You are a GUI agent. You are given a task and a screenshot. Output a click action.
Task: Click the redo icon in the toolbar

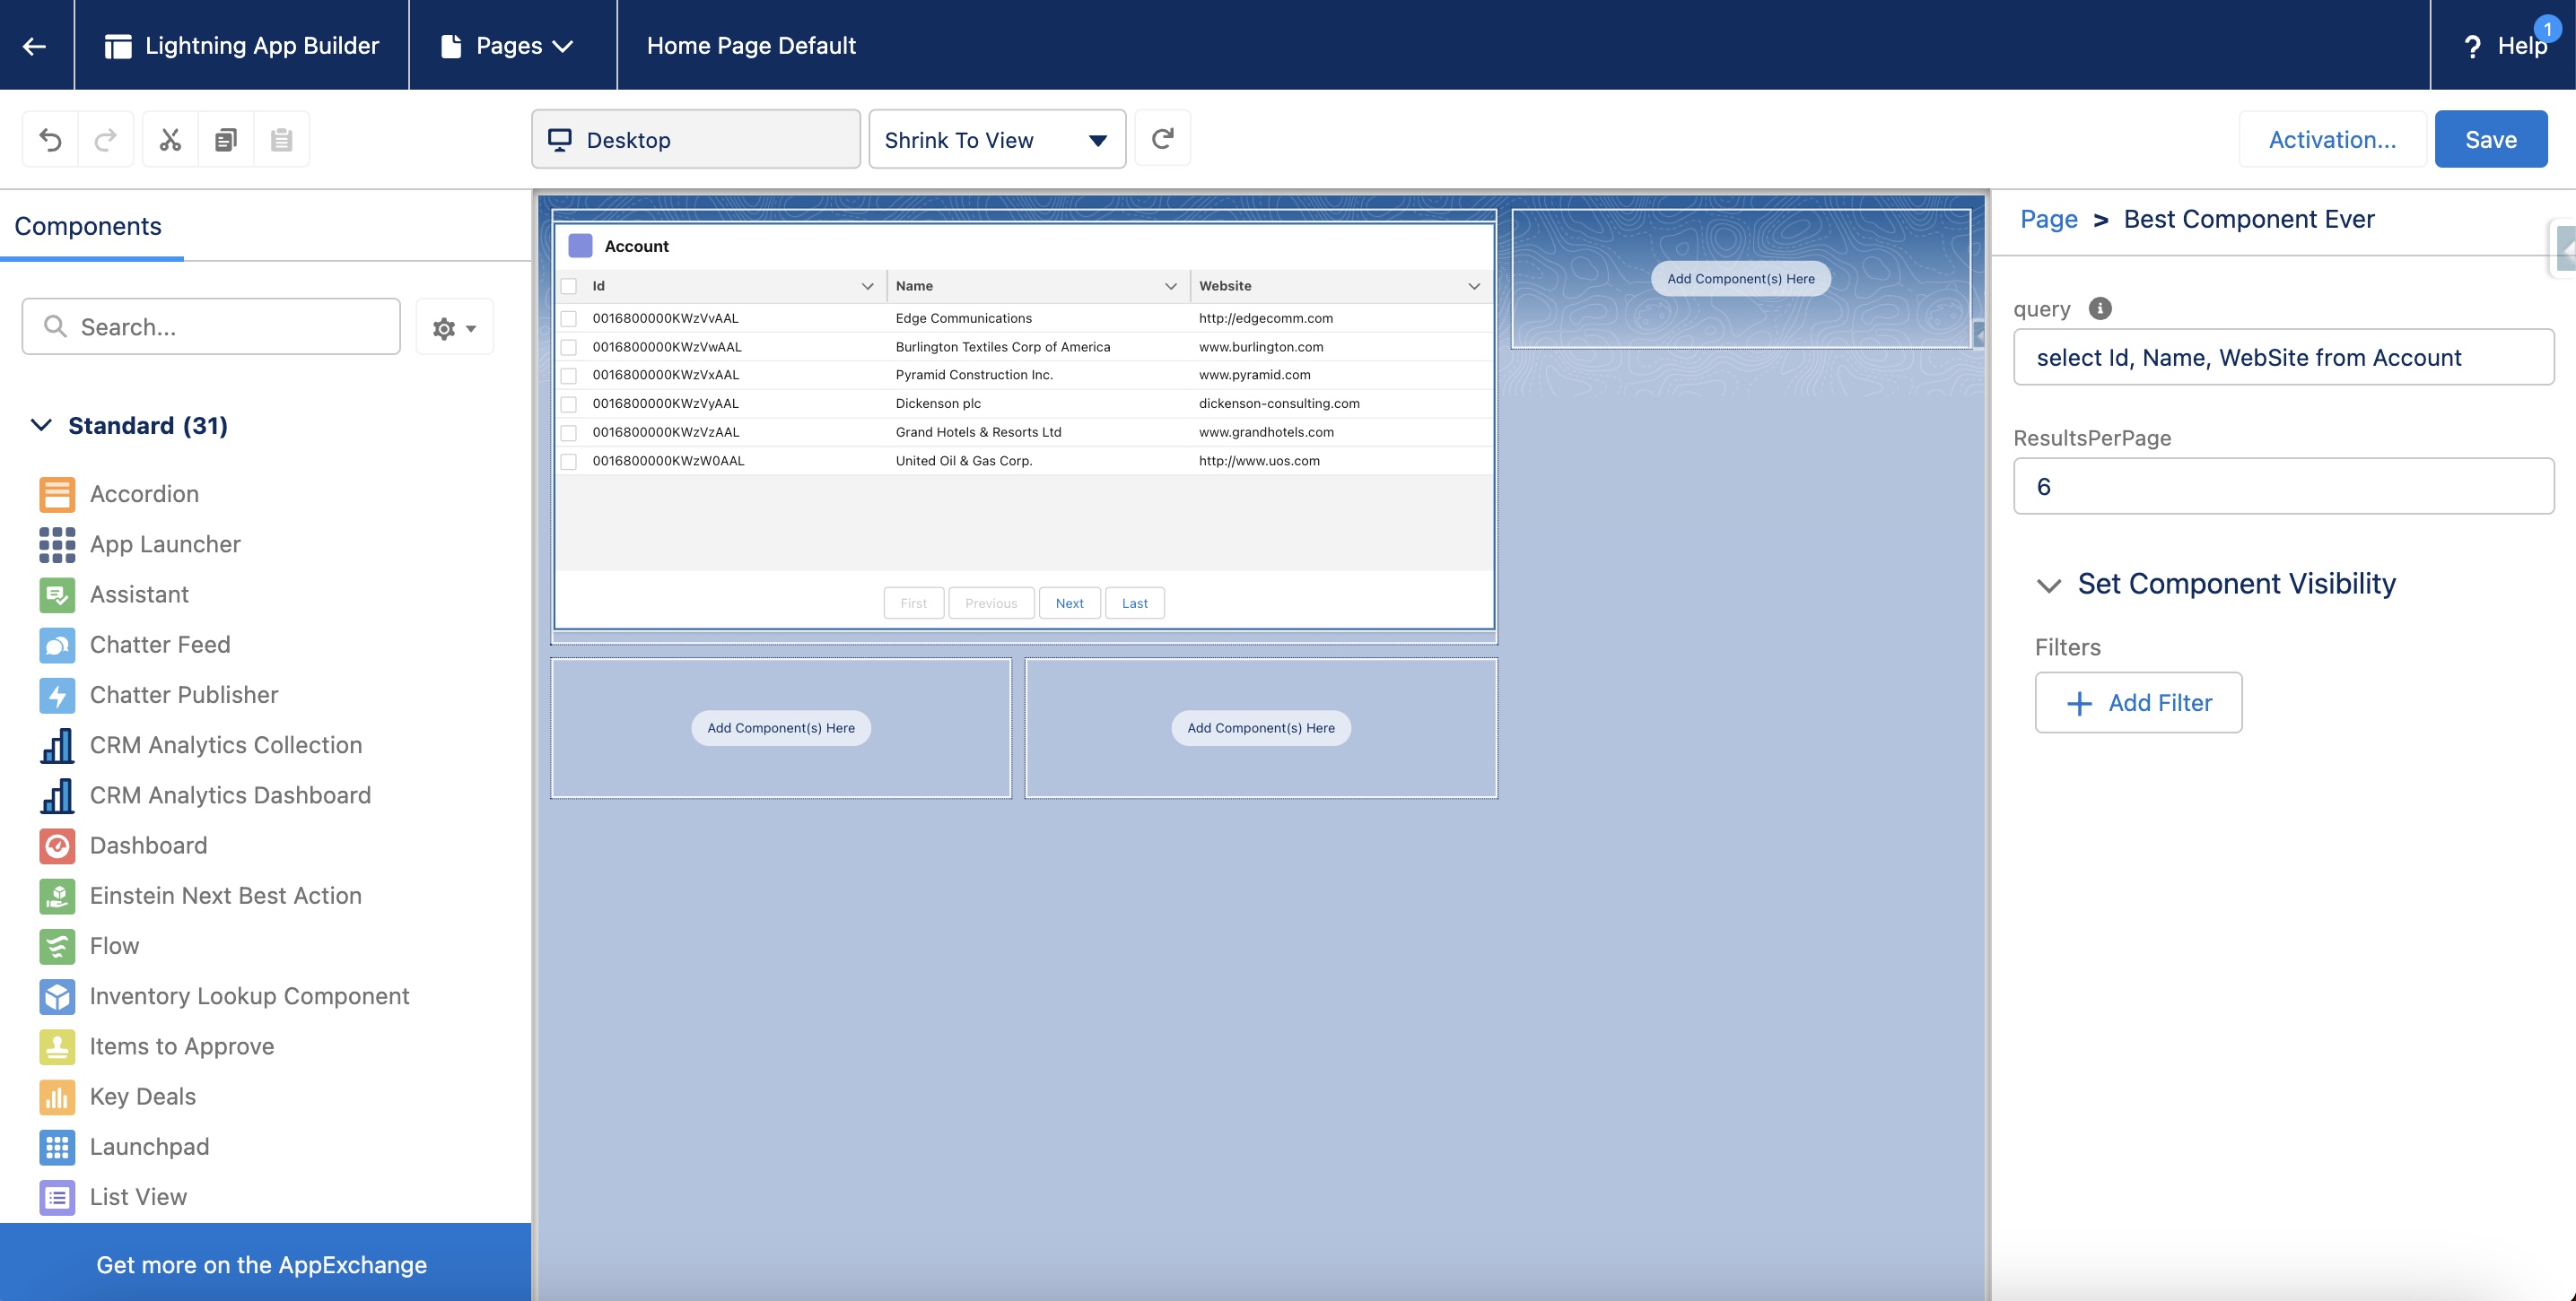(106, 139)
